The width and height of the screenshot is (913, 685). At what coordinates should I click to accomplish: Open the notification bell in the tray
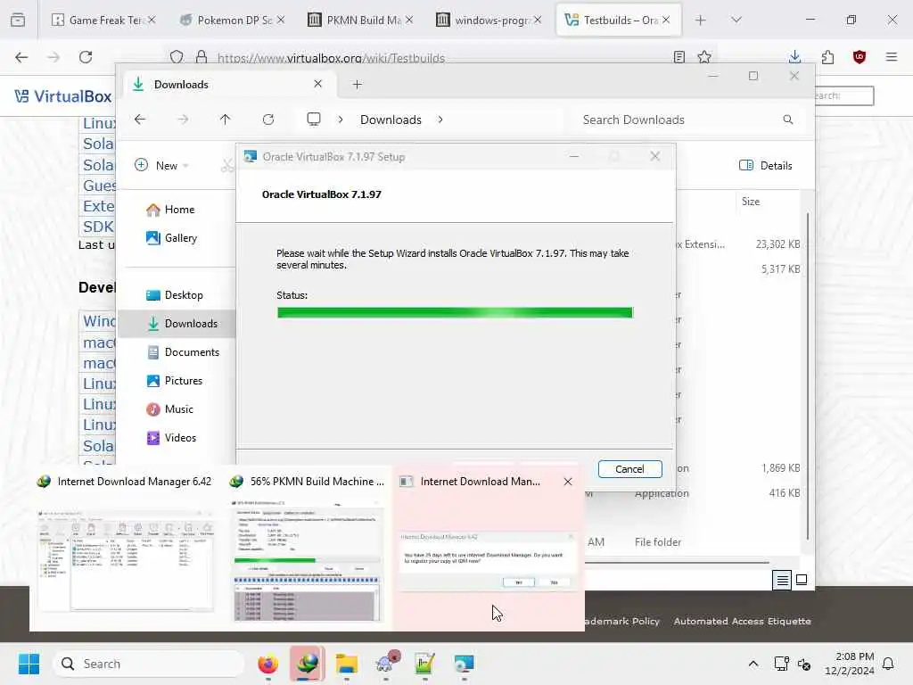pos(889,664)
